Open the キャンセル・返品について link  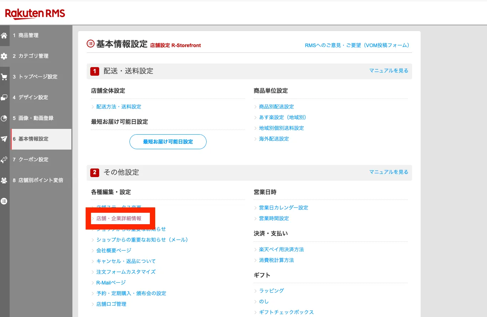(126, 261)
